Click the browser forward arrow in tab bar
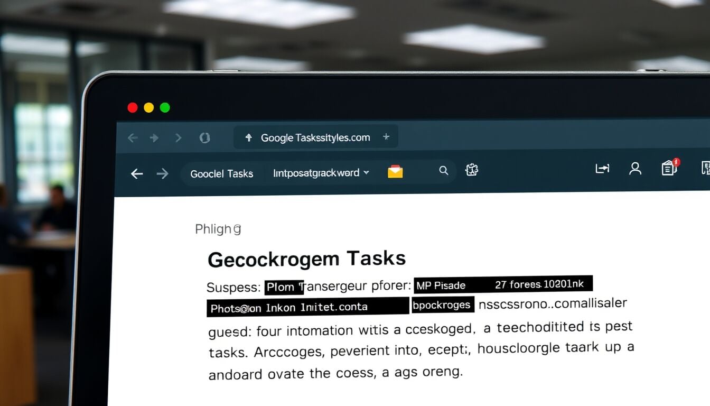Screen dimensions: 710x406 154,138
